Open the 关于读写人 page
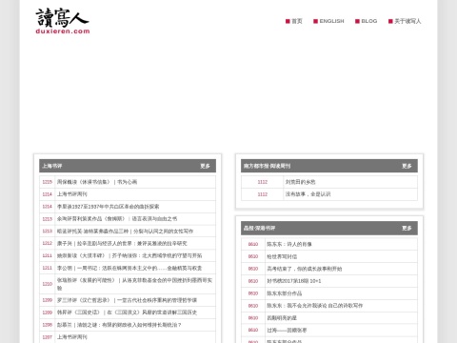 click(x=407, y=21)
